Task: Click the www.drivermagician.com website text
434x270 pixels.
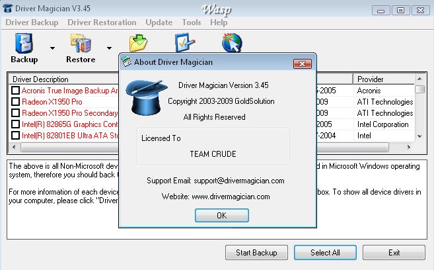Action: click(231, 197)
